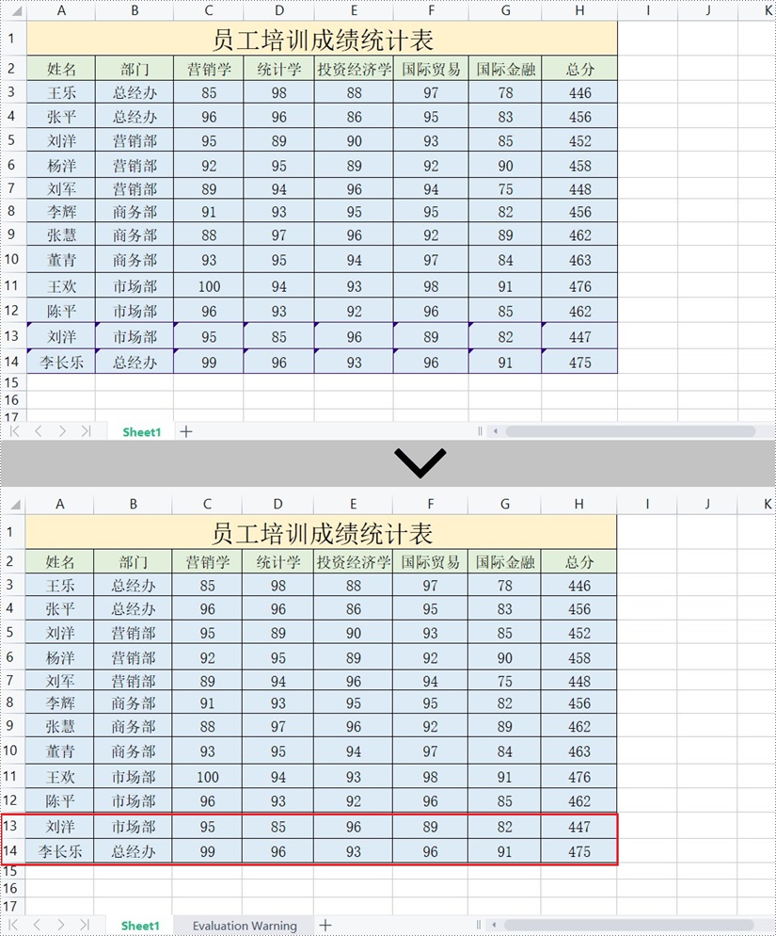Go to next sheet in lower spreadsheet
Screen dimensions: 776x936
click(x=61, y=925)
